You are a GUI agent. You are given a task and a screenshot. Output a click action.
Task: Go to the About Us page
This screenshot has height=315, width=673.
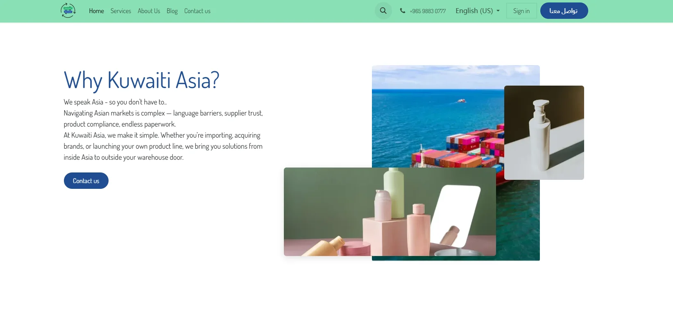pos(149,11)
